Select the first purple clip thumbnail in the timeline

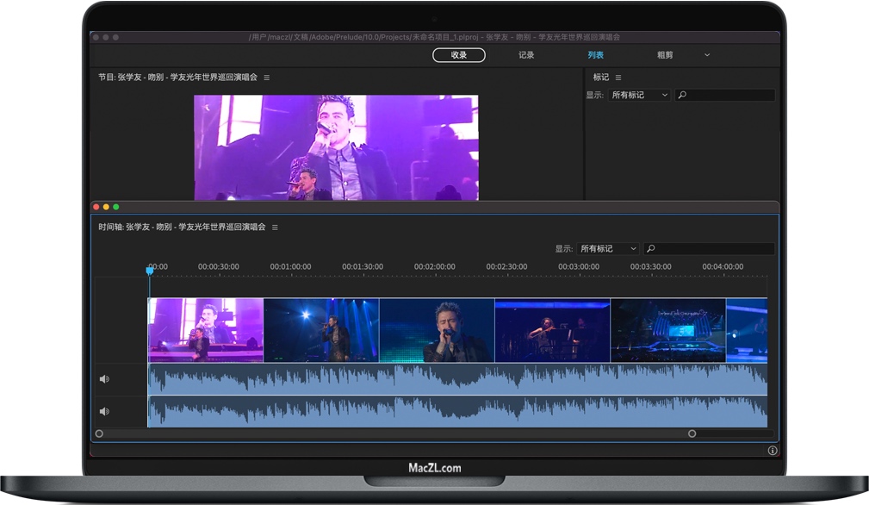(x=204, y=329)
